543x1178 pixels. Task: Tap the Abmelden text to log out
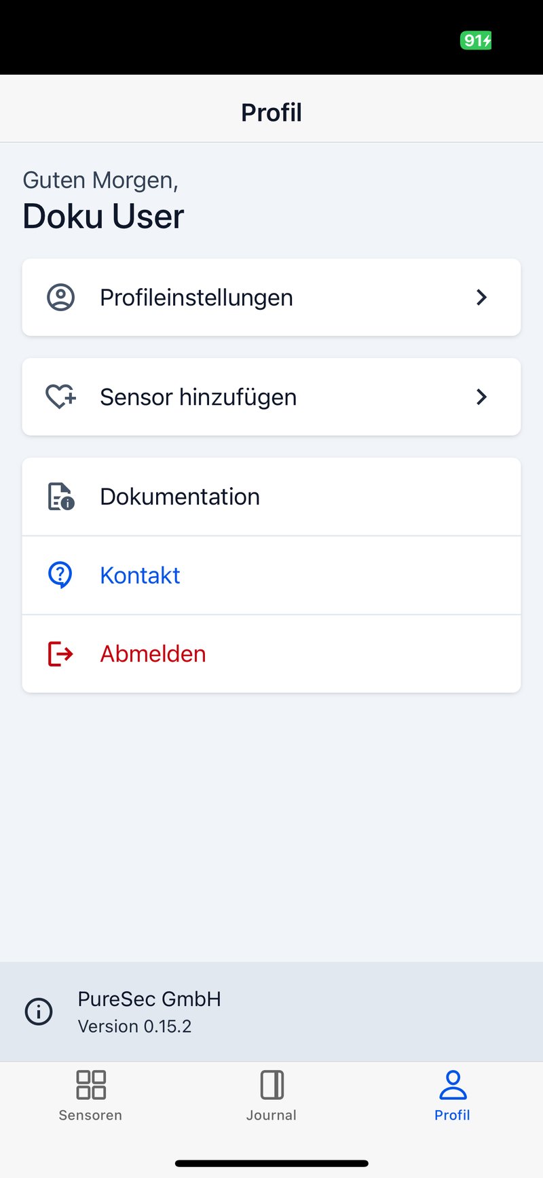click(153, 654)
